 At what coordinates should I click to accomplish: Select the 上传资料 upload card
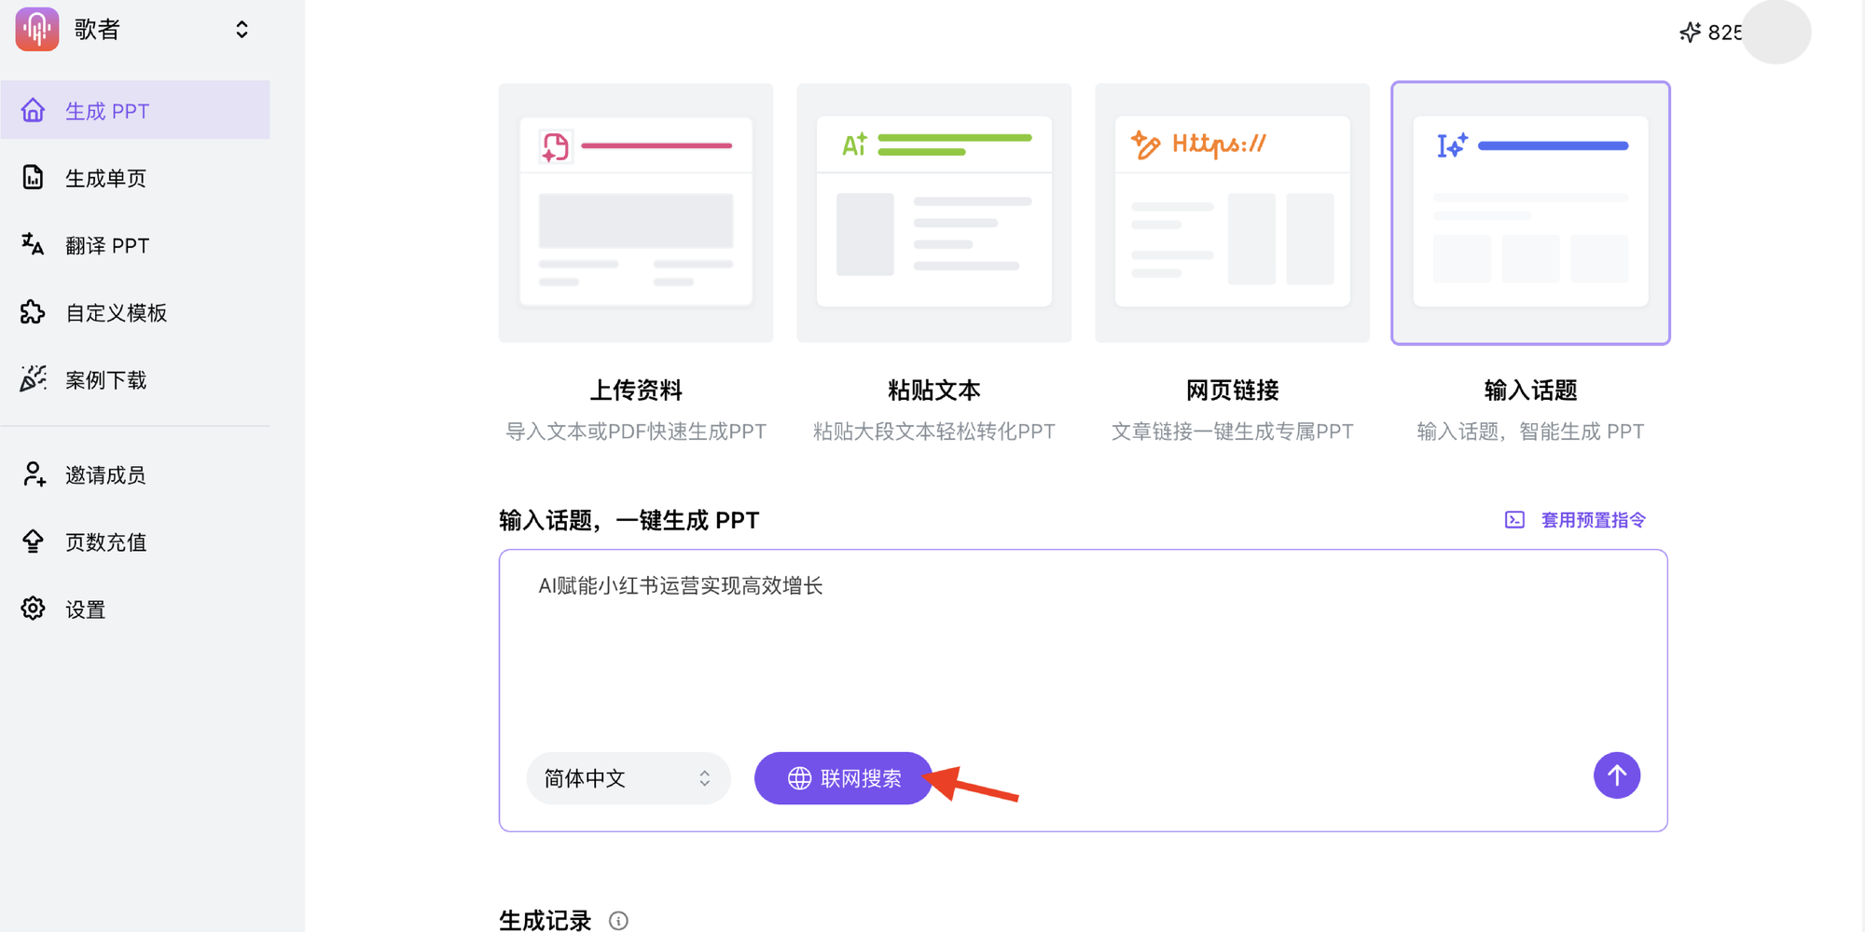click(636, 213)
